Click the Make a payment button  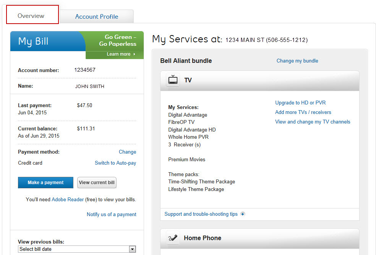45,183
